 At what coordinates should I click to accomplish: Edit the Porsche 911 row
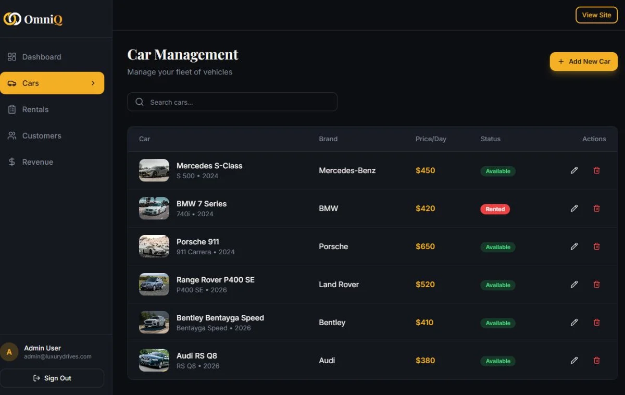574,246
